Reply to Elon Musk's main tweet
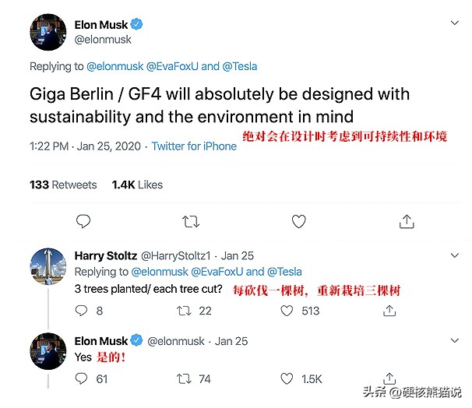The width and height of the screenshot is (472, 408). (83, 222)
